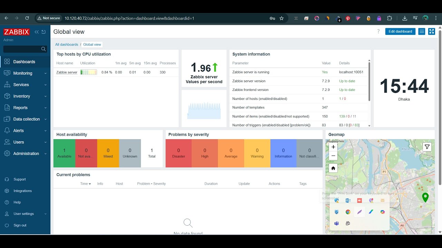Click the Teams icon in tray popup

pyautogui.click(x=336, y=223)
